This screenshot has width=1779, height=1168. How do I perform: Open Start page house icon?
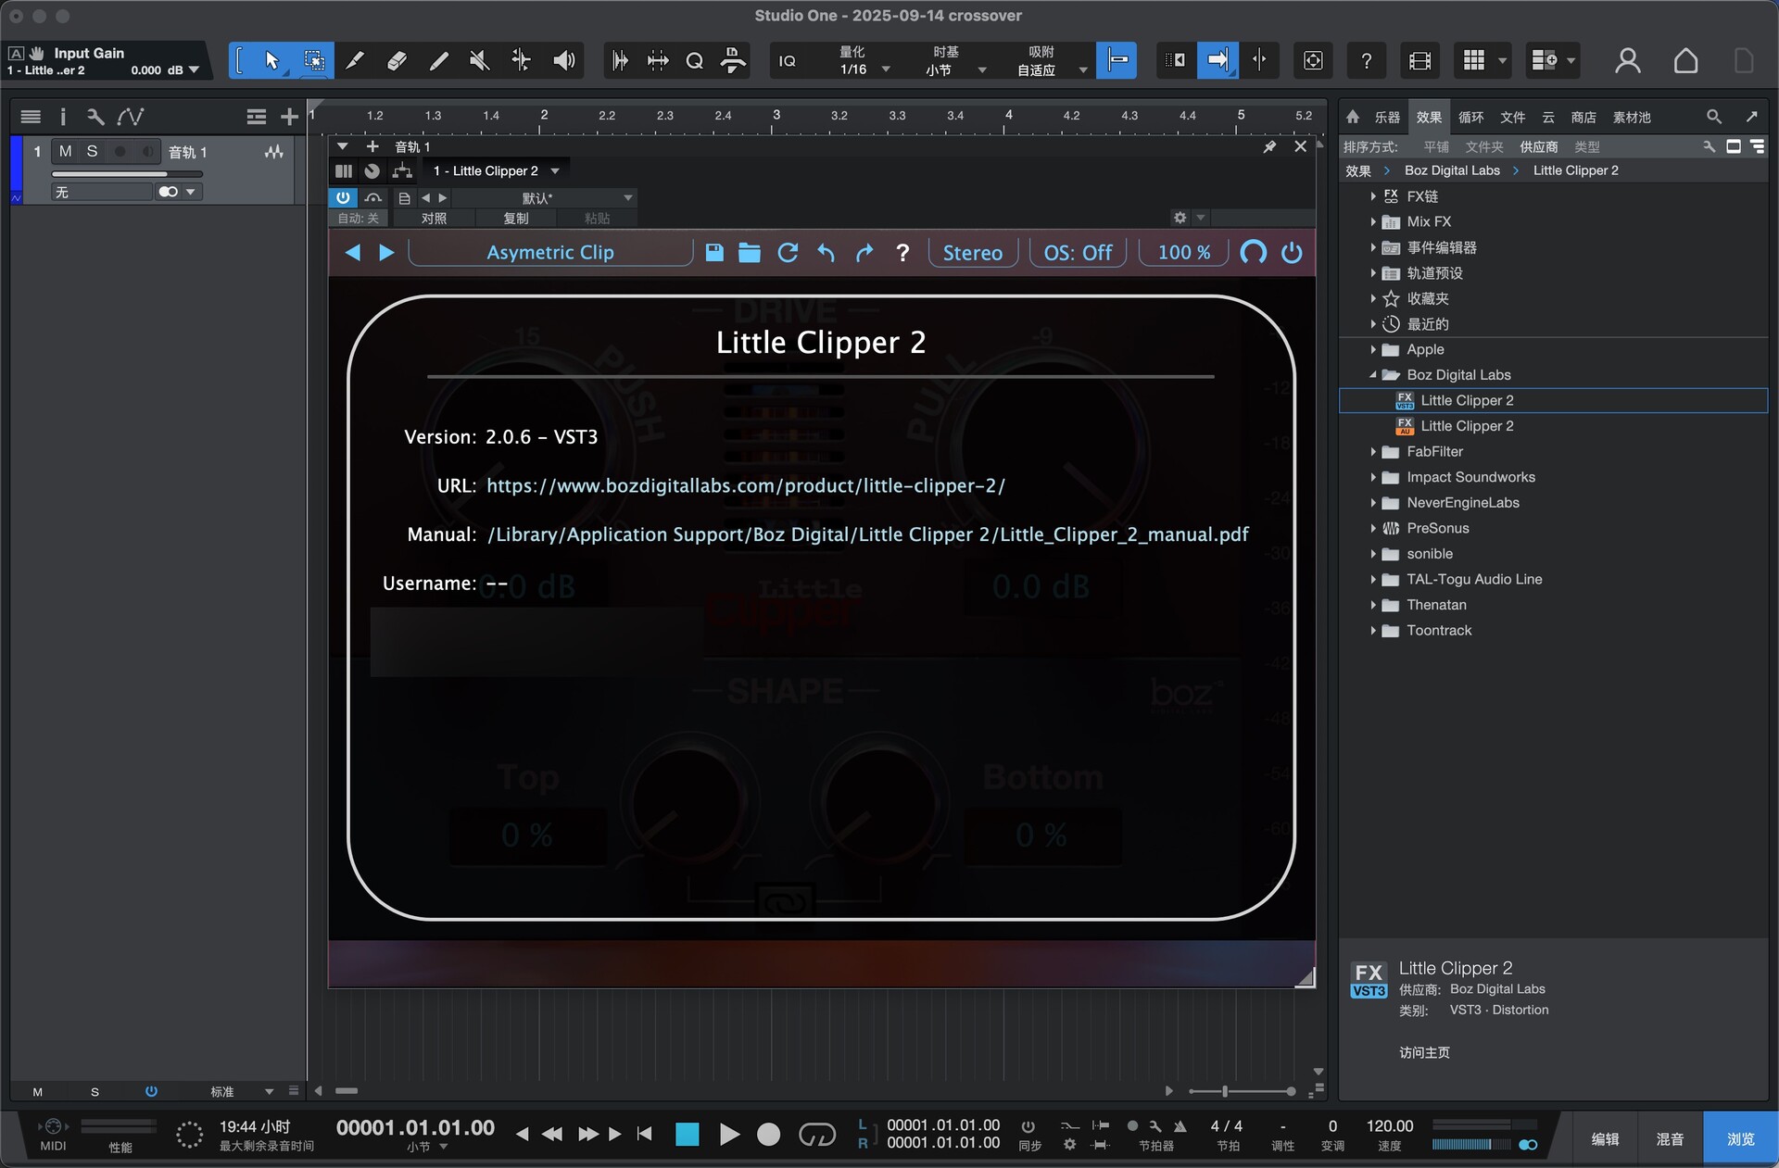[1685, 61]
